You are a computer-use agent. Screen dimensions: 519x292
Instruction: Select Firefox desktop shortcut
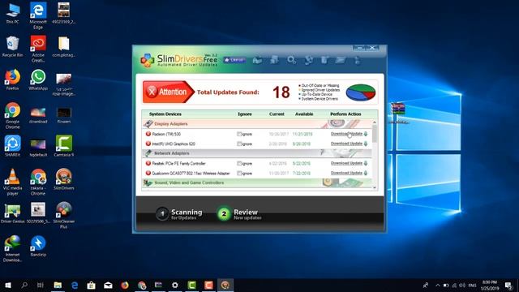12,79
